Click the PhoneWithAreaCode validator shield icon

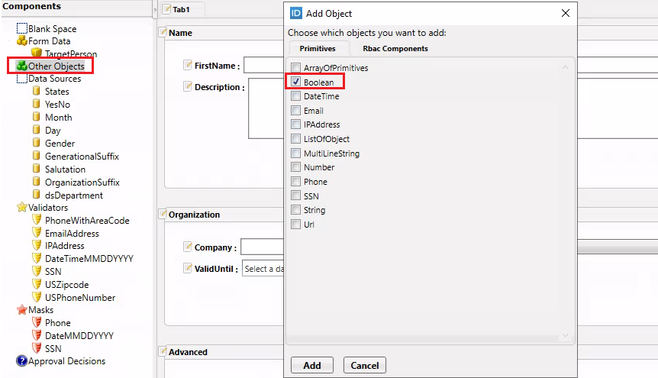tap(37, 220)
